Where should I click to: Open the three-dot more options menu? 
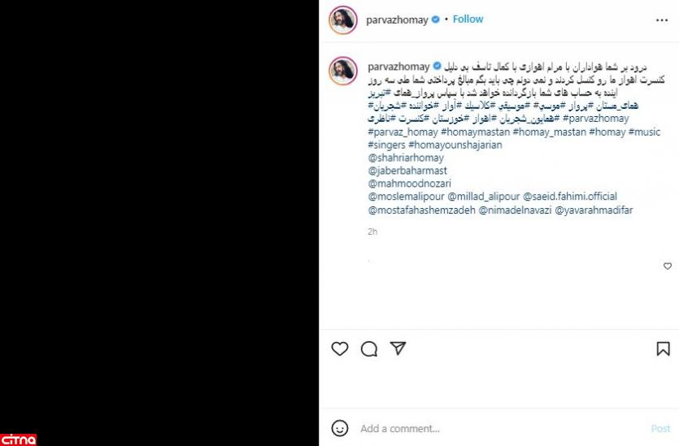click(662, 19)
